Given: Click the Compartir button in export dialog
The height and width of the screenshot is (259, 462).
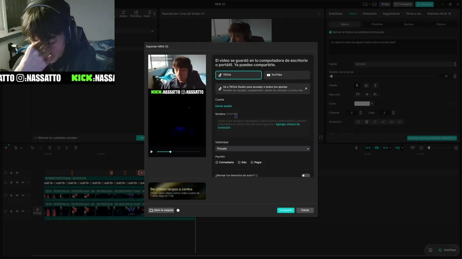Looking at the screenshot, I should pos(286,210).
